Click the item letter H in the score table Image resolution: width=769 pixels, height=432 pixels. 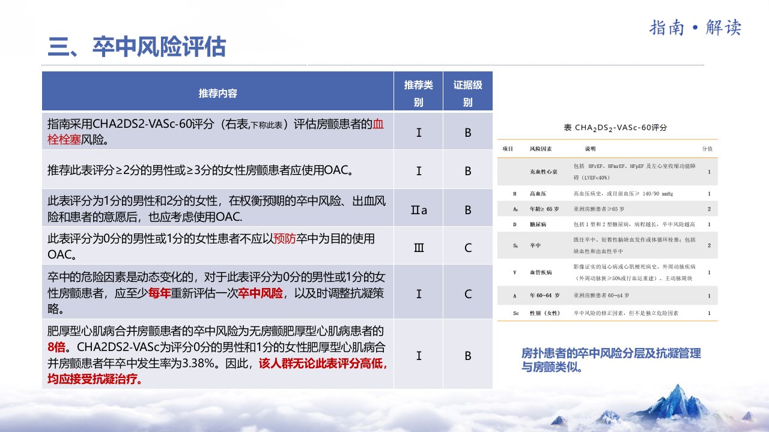click(x=515, y=194)
